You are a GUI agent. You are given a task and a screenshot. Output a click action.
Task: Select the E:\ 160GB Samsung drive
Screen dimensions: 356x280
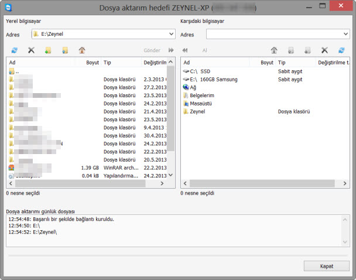[213, 78]
